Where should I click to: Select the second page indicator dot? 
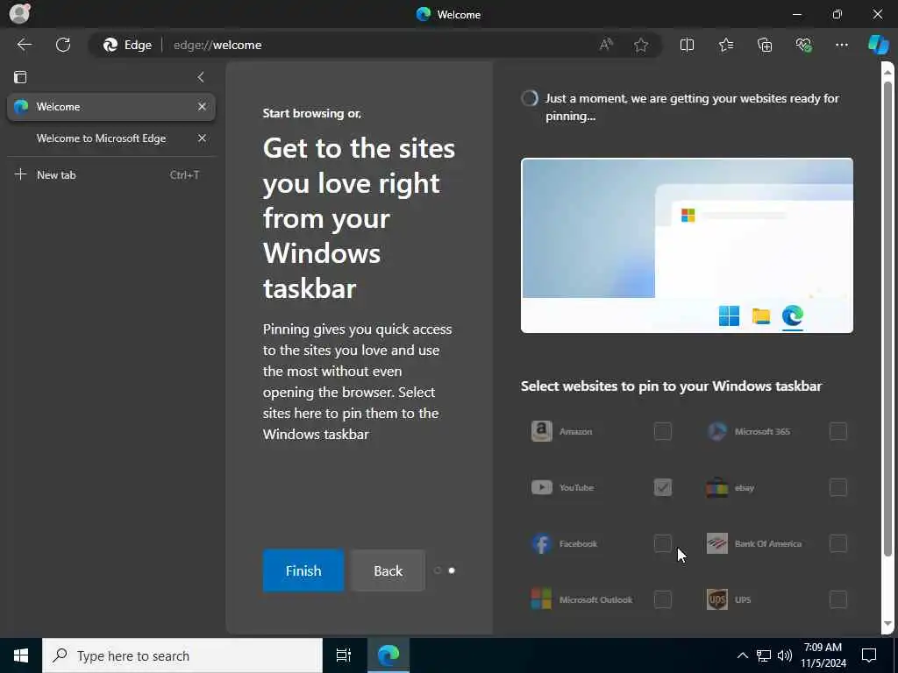coord(452,570)
